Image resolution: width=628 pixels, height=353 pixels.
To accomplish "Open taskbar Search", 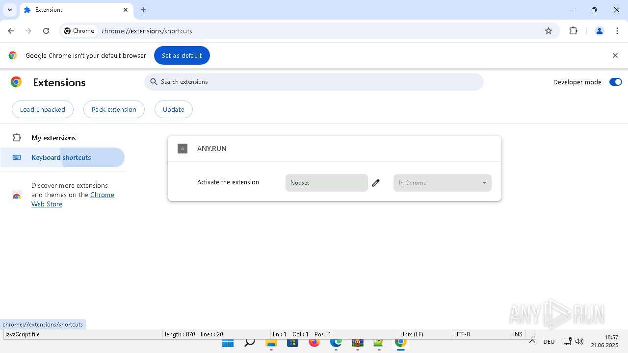I will (250, 343).
